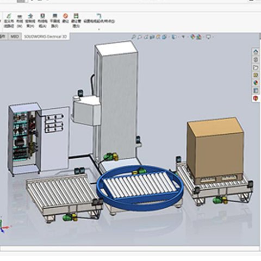Click the green and black cable routing ribbon icon

click(42, 16)
